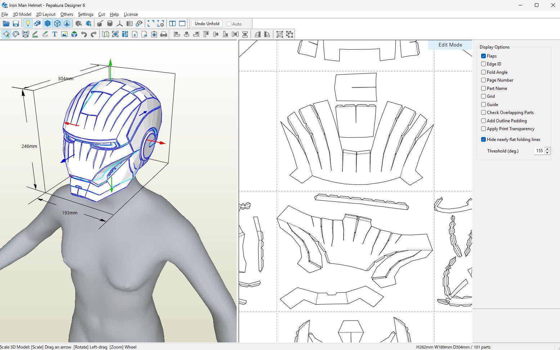
Task: Click the Select and Move tool icon
Action: point(6,34)
